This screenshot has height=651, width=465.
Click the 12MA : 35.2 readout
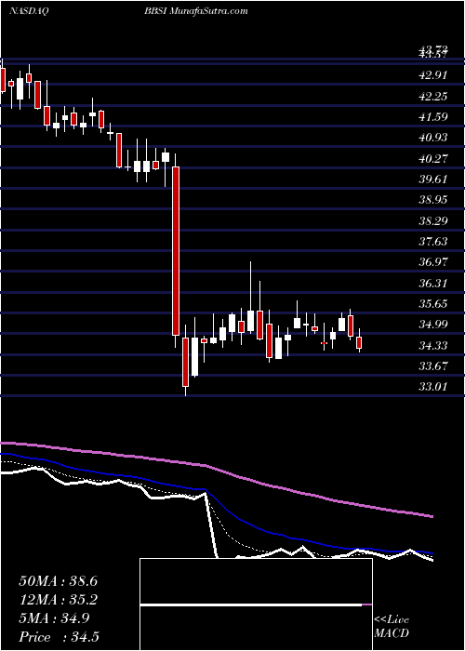click(x=58, y=600)
